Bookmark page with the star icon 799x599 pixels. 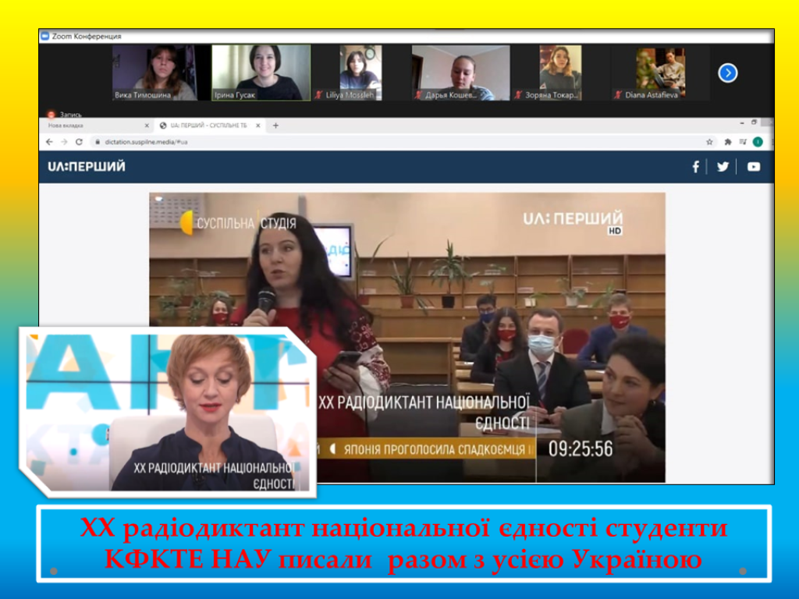point(709,142)
